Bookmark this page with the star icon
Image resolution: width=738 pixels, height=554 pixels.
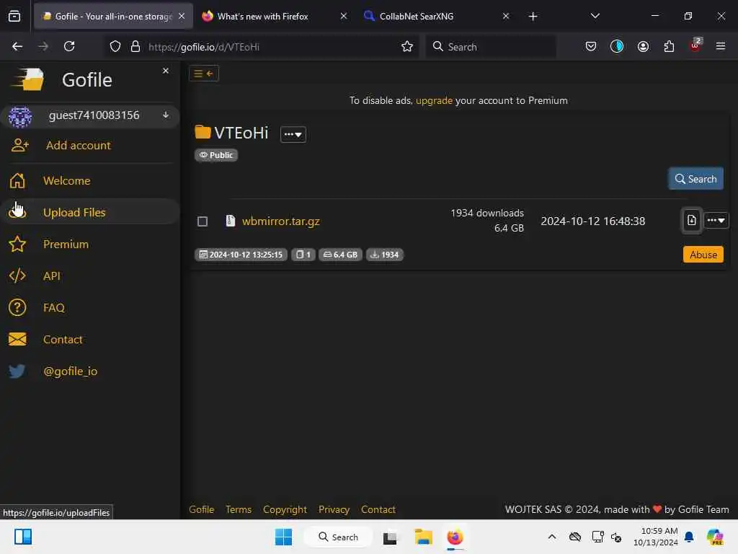(x=407, y=47)
